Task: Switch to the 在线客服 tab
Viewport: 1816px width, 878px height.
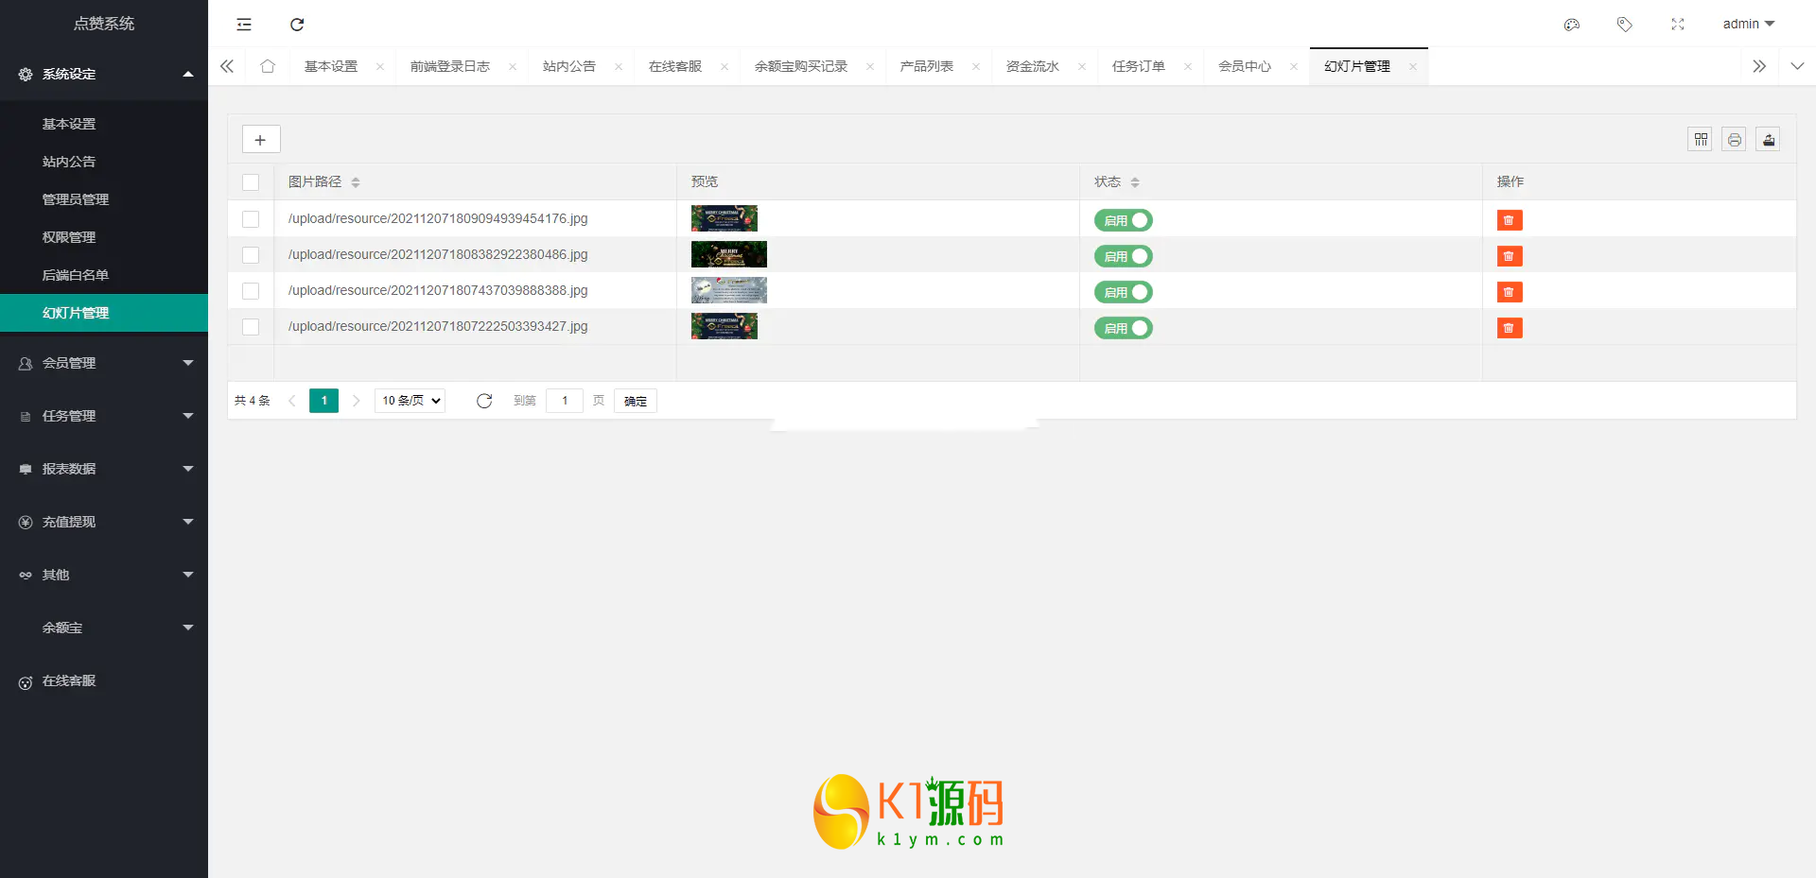Action: tap(675, 66)
